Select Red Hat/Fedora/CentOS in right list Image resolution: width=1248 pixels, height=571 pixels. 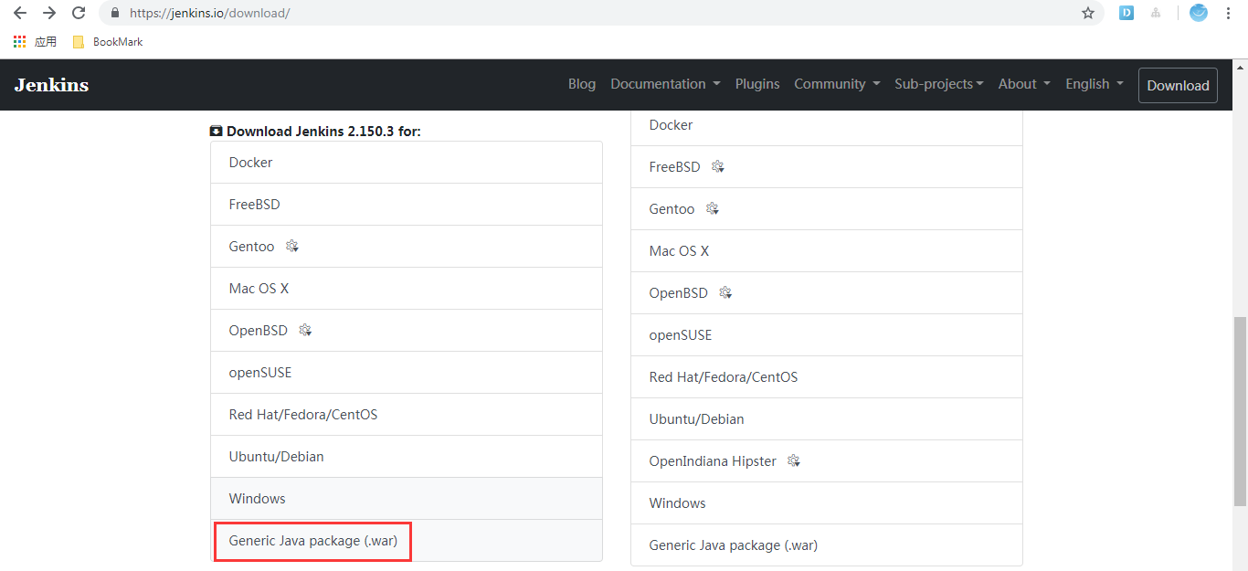827,377
